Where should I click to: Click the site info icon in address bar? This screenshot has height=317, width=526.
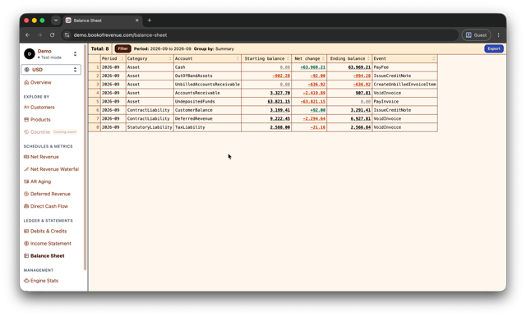tap(67, 34)
